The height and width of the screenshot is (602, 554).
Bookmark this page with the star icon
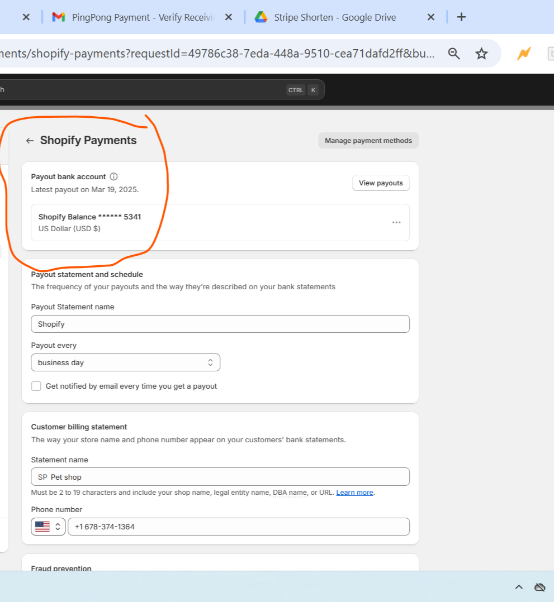click(x=481, y=54)
